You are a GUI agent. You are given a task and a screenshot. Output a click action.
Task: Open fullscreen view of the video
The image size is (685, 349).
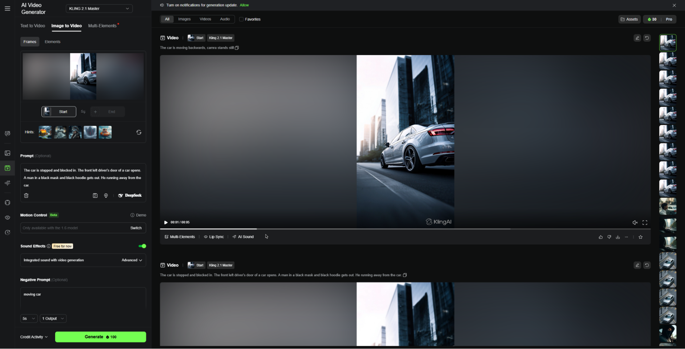[645, 223]
